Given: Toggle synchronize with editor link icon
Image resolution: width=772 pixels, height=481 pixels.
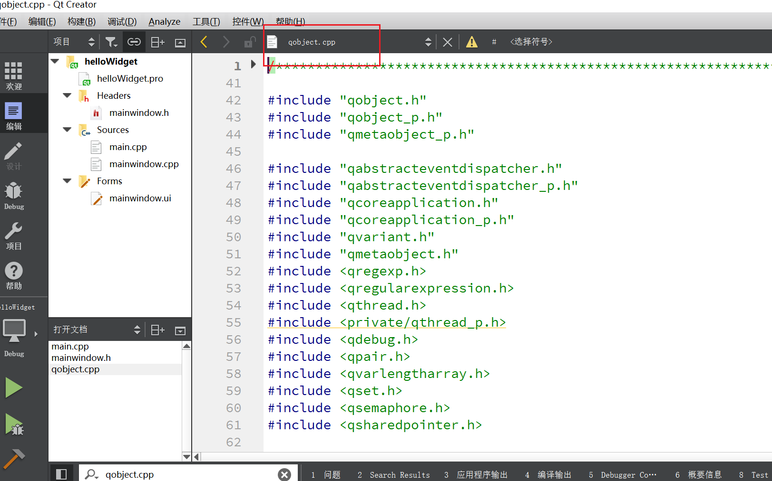Looking at the screenshot, I should [x=134, y=42].
